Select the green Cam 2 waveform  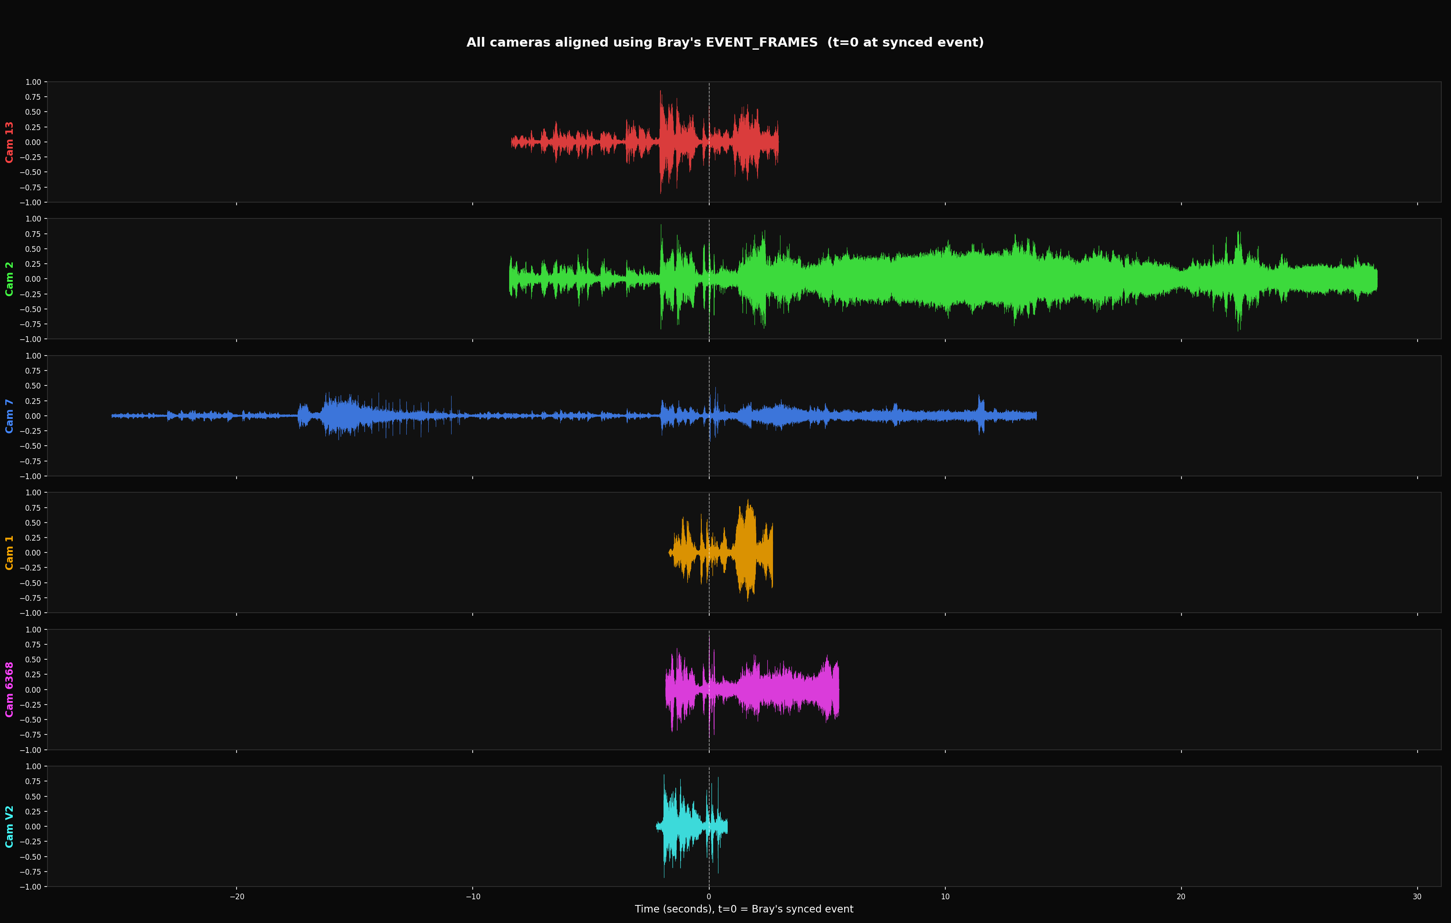point(904,278)
